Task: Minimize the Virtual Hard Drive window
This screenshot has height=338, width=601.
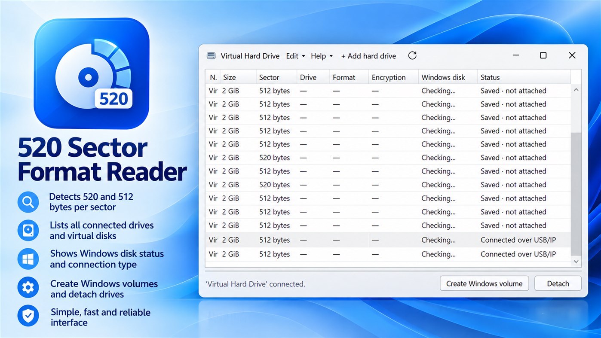Action: tap(516, 55)
